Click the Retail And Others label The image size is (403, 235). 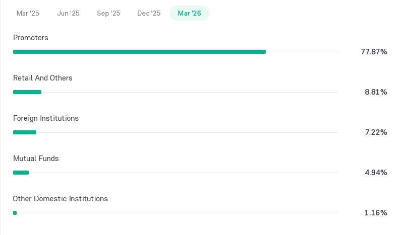[43, 78]
